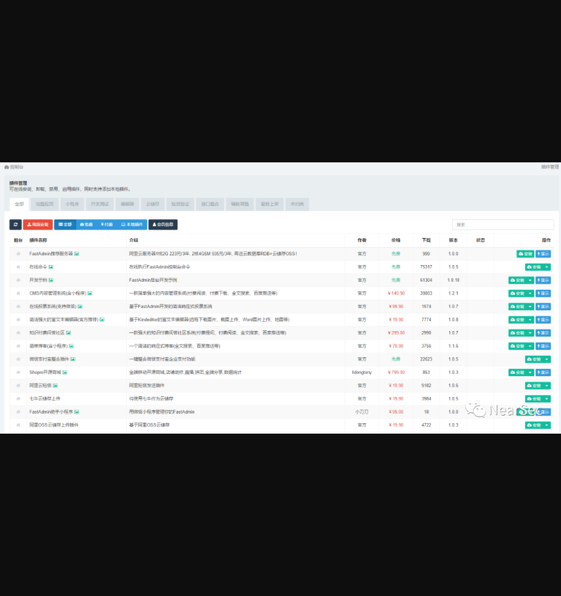Click the image icon beside FastAdmin推荐服务器
Screen dimensions: 561x596
point(76,254)
